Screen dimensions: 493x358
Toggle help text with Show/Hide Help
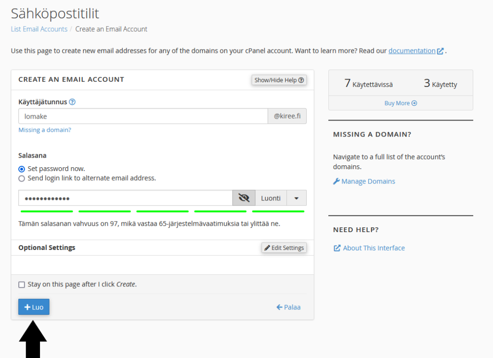coord(279,80)
